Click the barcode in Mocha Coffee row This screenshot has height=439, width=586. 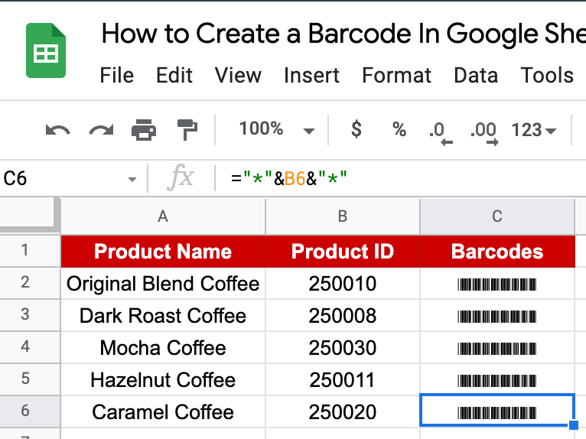(x=497, y=349)
